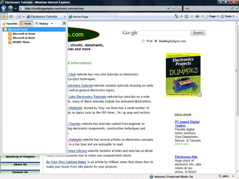Click the magnifier search icon in toolbar
The width and height of the screenshot is (239, 179).
click(x=232, y=9)
